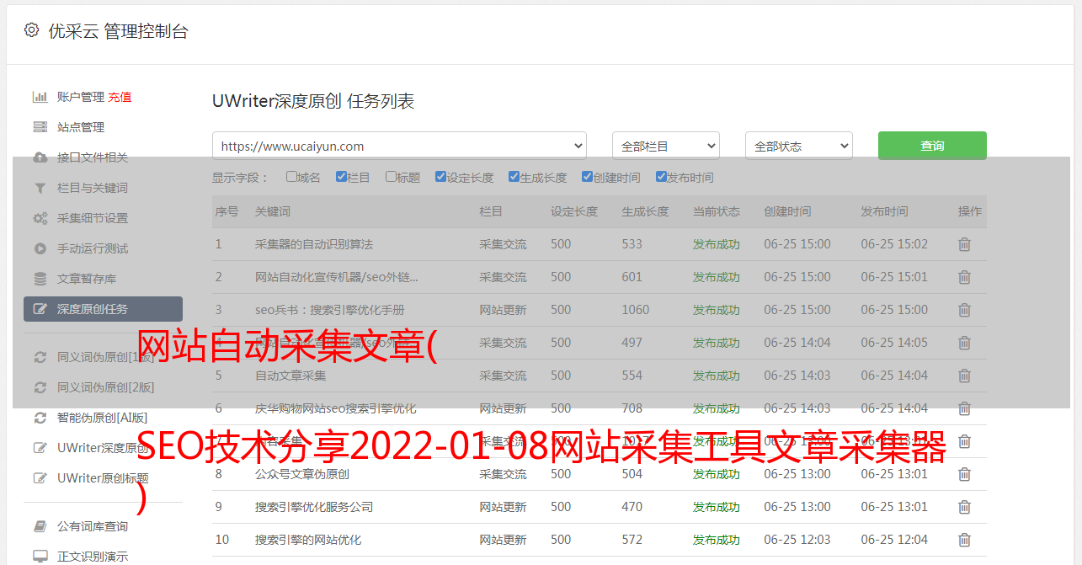Click the monitor icon for 正文识别演示

[40, 557]
